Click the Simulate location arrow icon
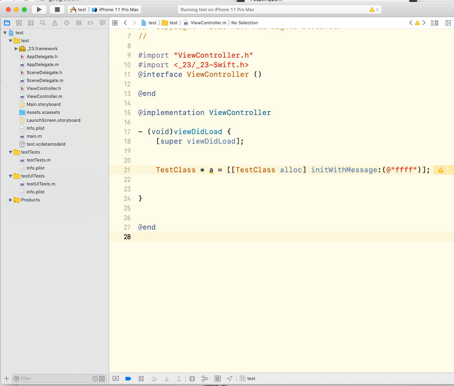The width and height of the screenshot is (454, 386). click(x=230, y=378)
